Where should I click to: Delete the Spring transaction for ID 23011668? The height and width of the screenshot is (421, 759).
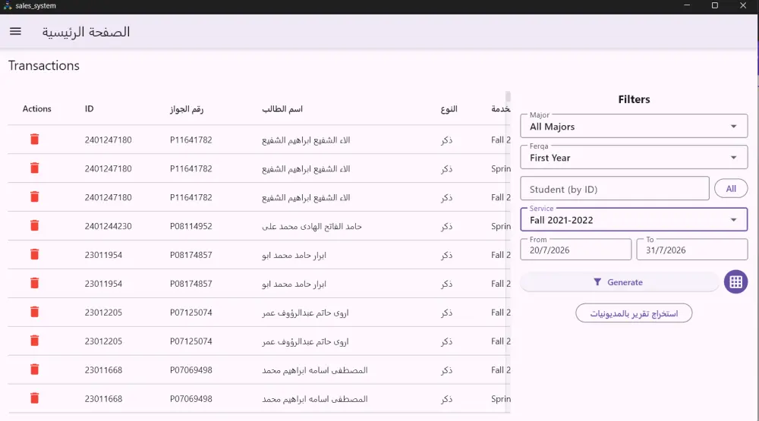[x=34, y=399]
